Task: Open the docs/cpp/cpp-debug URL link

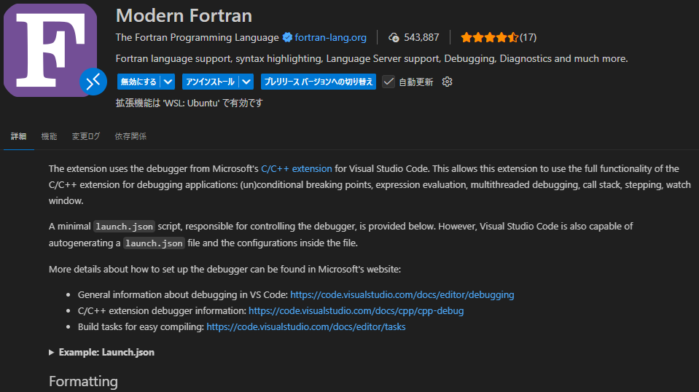Action: (x=356, y=311)
